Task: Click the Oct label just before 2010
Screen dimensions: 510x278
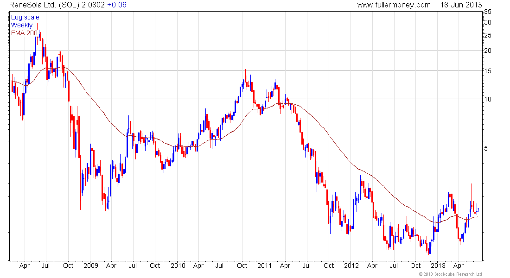Action: tap(155, 265)
